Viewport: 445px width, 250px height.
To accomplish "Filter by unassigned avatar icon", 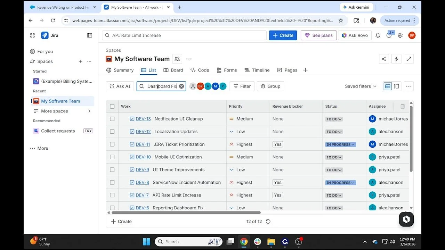I will [193, 86].
